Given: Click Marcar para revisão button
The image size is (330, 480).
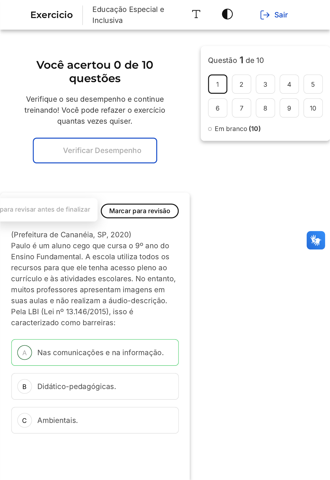Looking at the screenshot, I should point(140,211).
